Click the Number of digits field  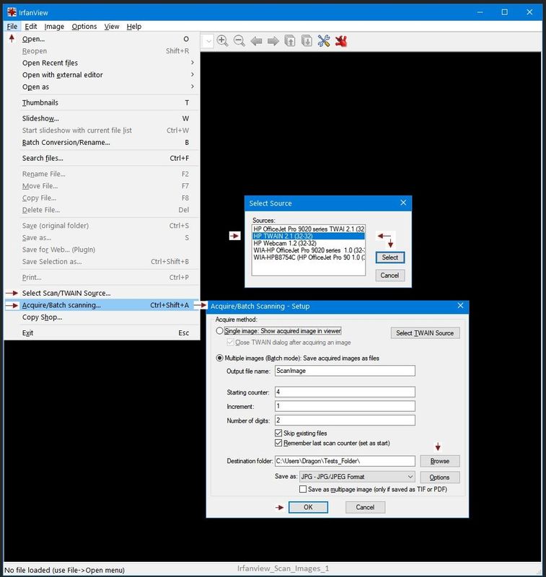345,420
